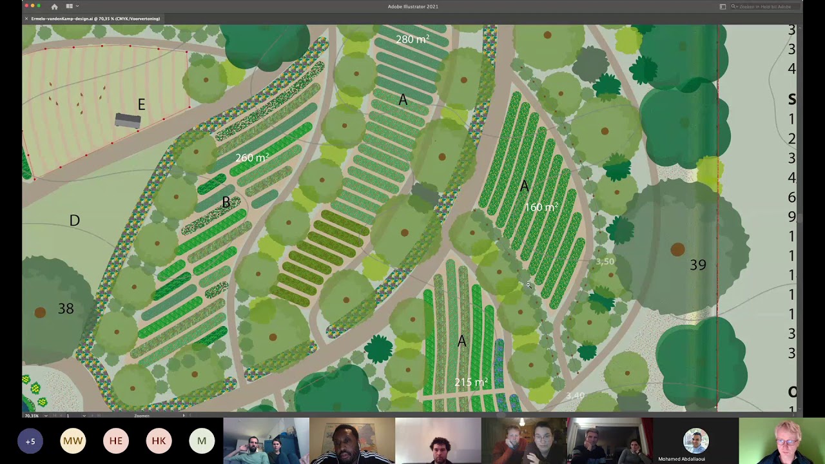
Task: Click the tree number label '38'
Action: [66, 309]
